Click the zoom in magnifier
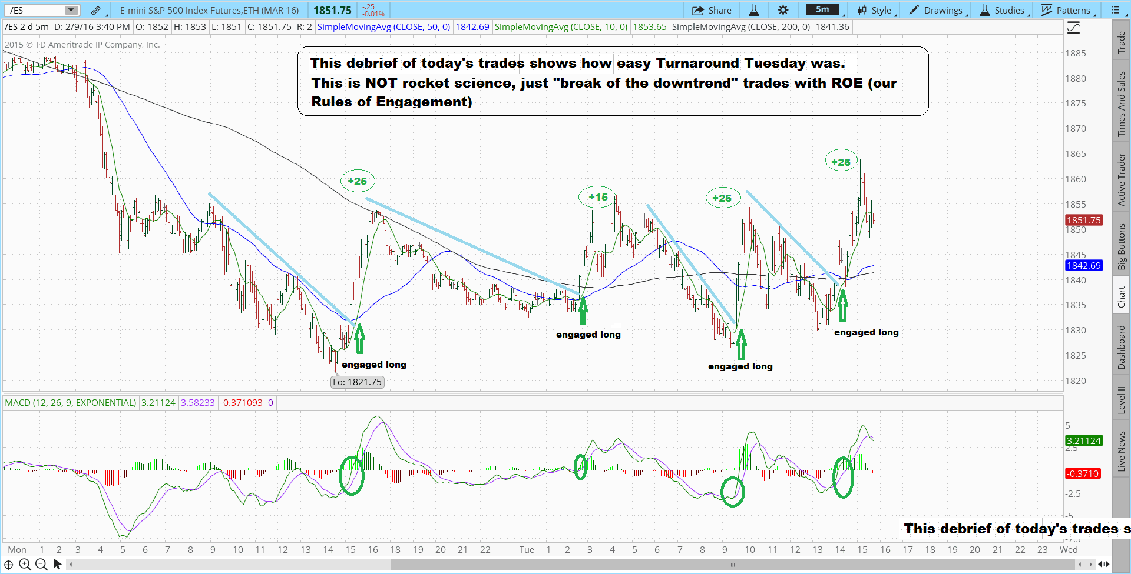 click(x=25, y=565)
